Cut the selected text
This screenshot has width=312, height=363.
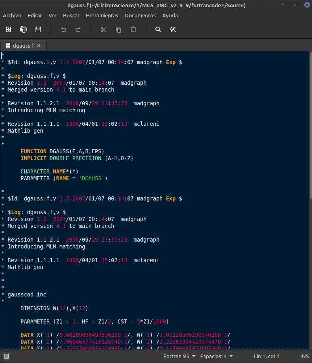(103, 29)
